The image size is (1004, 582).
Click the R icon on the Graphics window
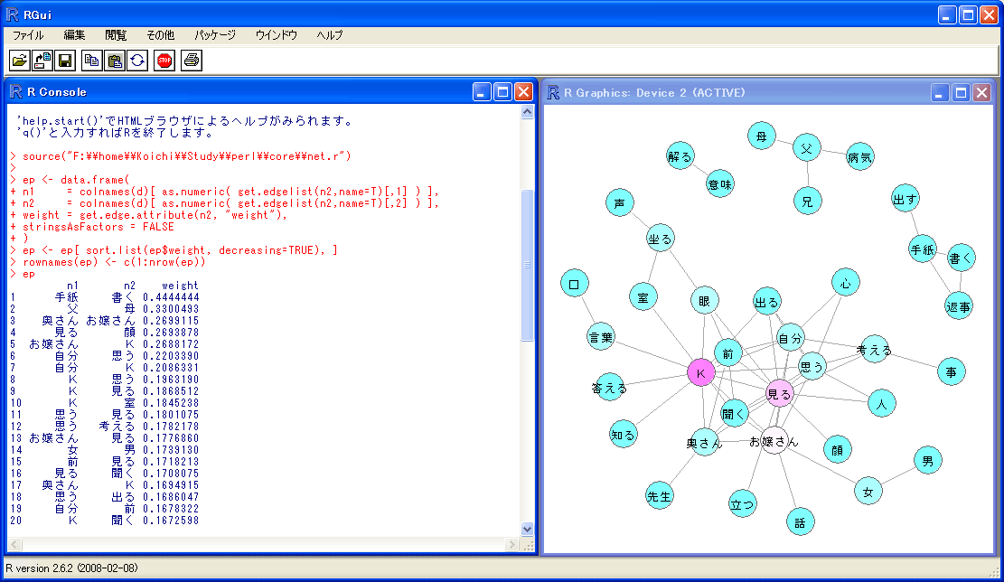coord(552,91)
